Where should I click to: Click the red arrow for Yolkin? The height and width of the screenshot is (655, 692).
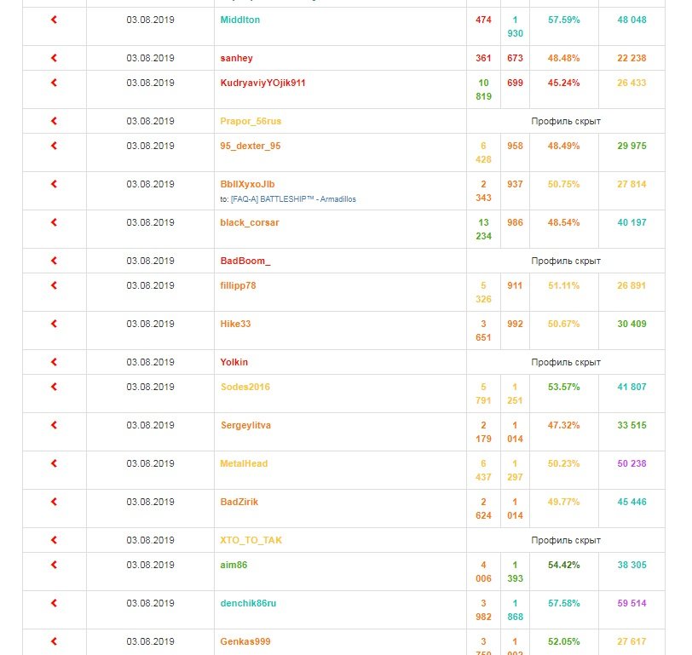(x=54, y=362)
